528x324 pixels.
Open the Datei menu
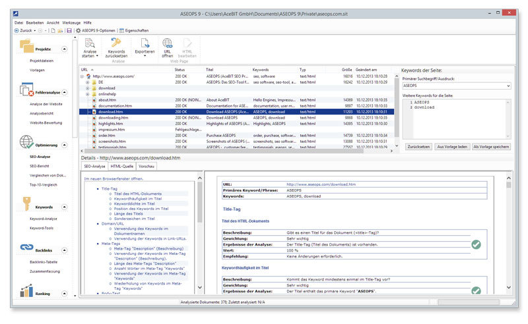(19, 23)
